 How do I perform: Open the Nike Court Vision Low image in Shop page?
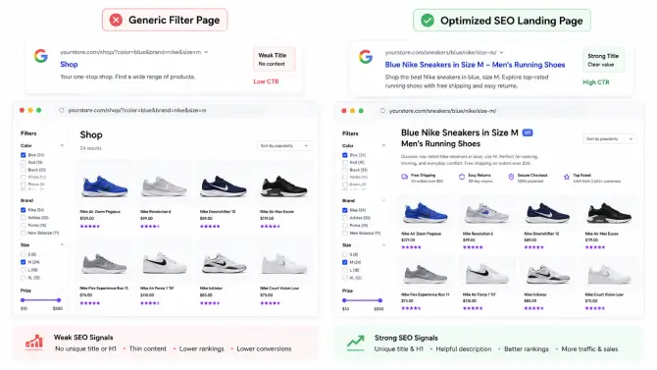click(284, 263)
